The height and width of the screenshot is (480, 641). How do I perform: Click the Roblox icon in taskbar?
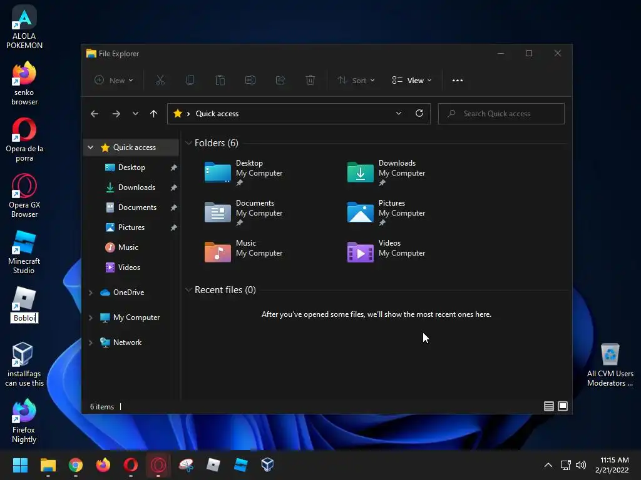(213, 465)
